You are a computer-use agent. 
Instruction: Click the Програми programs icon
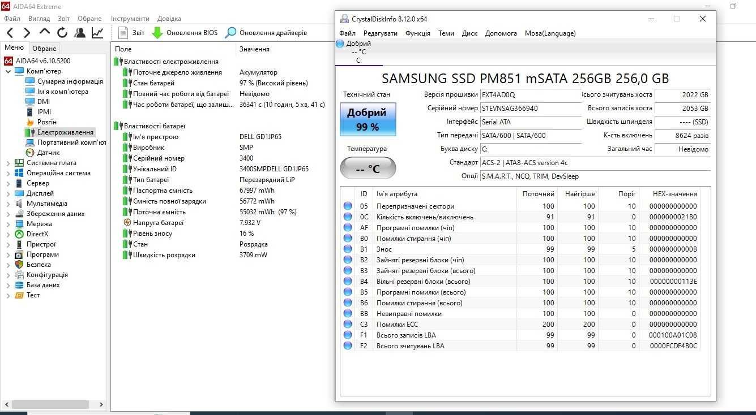19,254
